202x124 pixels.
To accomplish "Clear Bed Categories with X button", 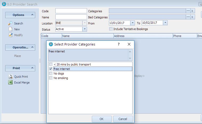I will coord(192,17).
